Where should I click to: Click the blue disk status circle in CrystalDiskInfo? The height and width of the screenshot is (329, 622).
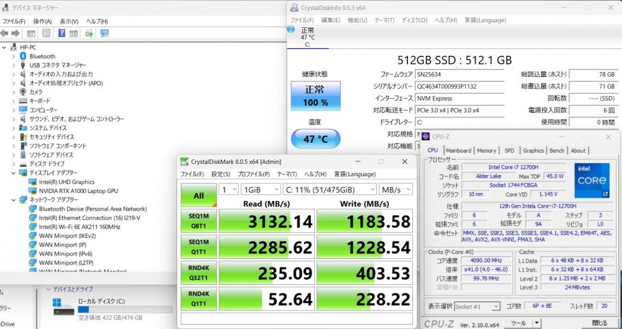290,29
